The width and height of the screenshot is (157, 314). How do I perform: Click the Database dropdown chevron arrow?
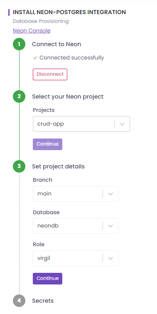coord(110,226)
